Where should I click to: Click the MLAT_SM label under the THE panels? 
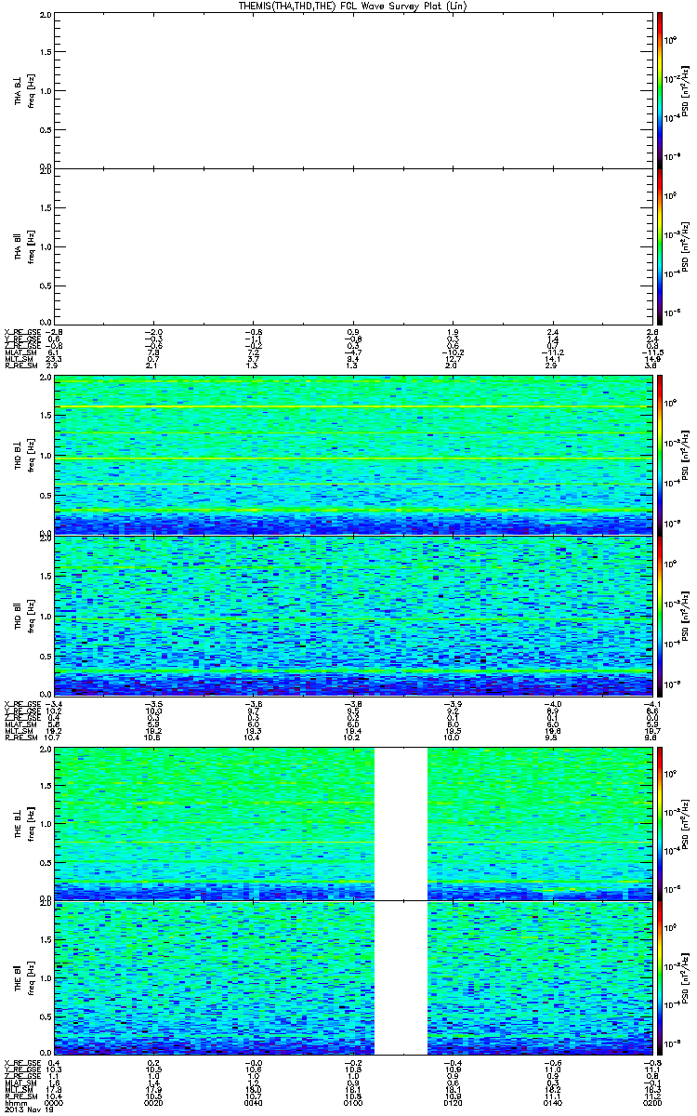(x=20, y=1084)
